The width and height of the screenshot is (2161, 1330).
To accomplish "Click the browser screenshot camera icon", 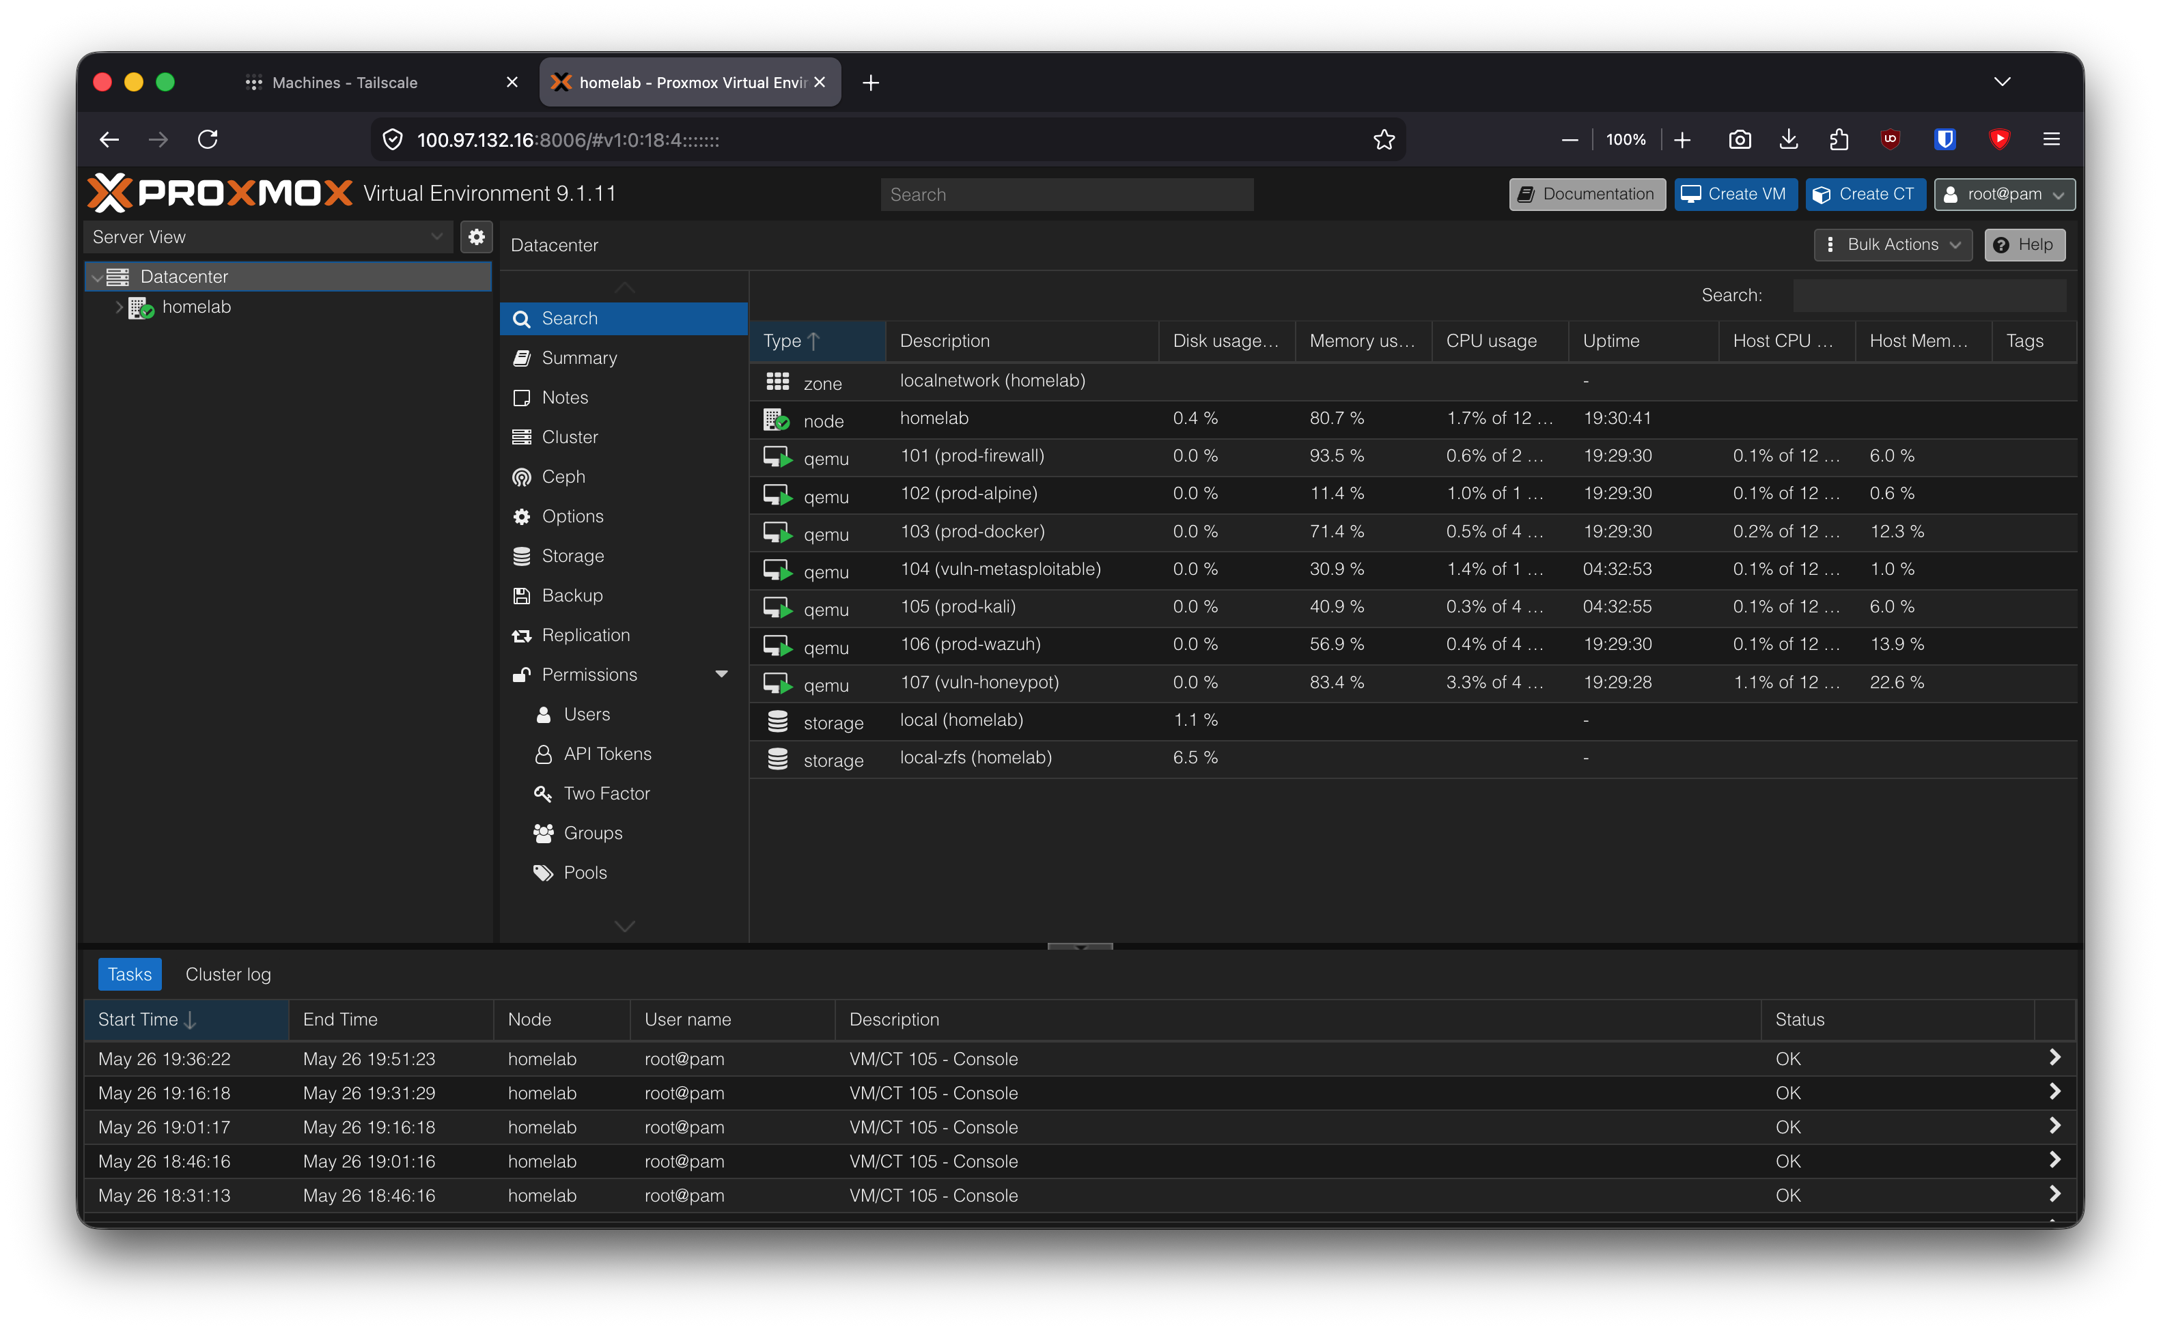I will tap(1740, 139).
